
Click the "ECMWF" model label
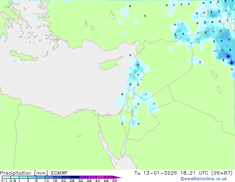60,173
